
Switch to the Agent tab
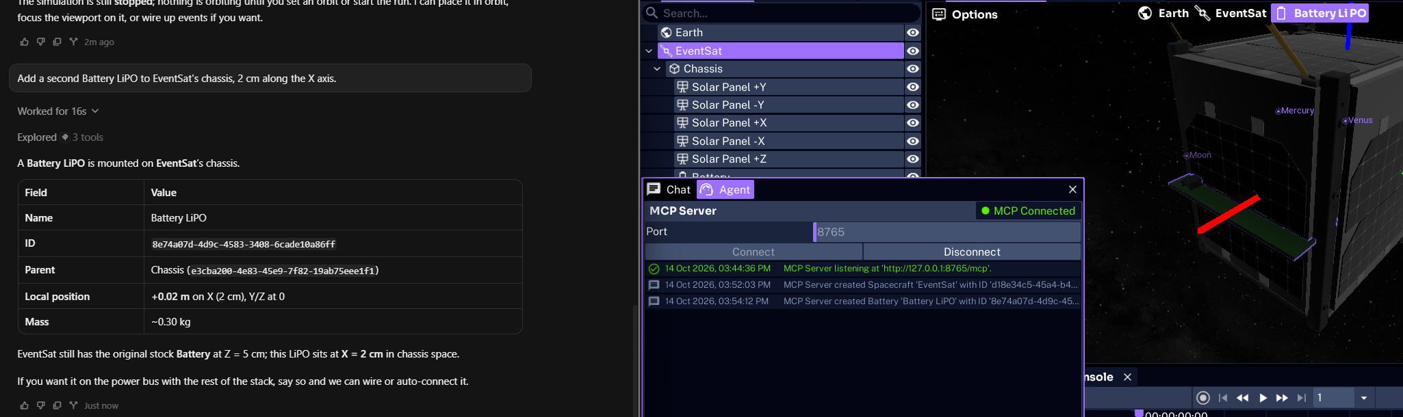[x=725, y=189]
